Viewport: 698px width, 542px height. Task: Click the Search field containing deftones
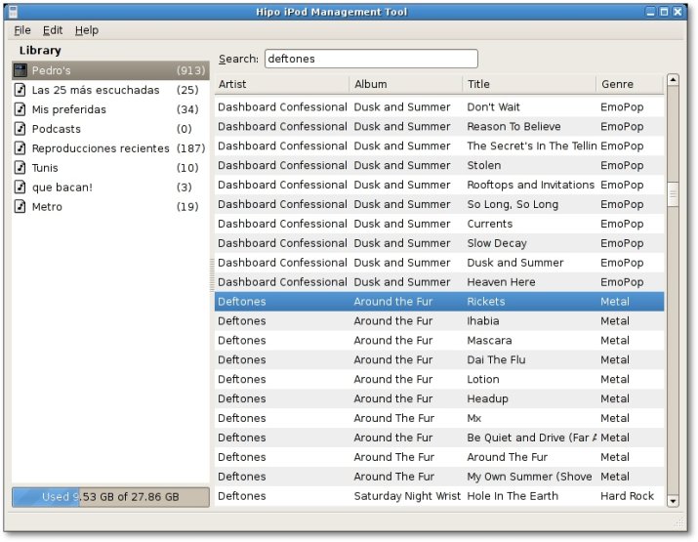(371, 59)
